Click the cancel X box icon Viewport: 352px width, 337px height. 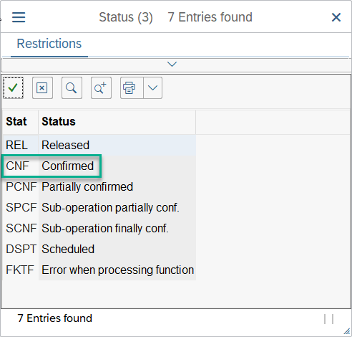pos(42,87)
